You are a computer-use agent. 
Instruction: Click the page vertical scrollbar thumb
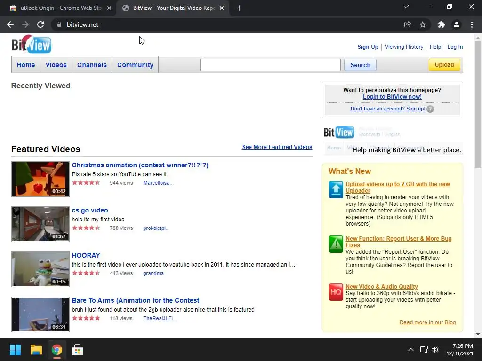[x=478, y=104]
